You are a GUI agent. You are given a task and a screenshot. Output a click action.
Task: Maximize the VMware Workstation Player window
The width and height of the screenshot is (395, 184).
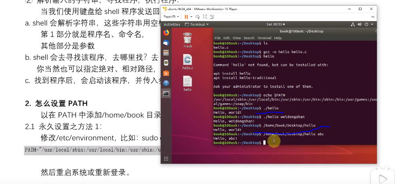click(x=360, y=9)
